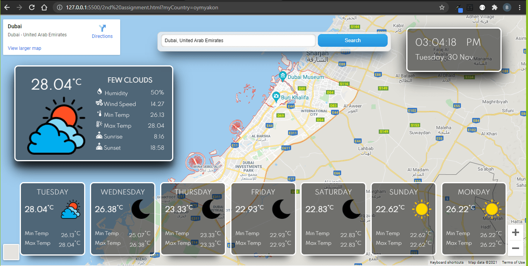The height and width of the screenshot is (266, 528).
Task: Click Tuesday's Max Temp 28.04°C value
Action: 69,244
